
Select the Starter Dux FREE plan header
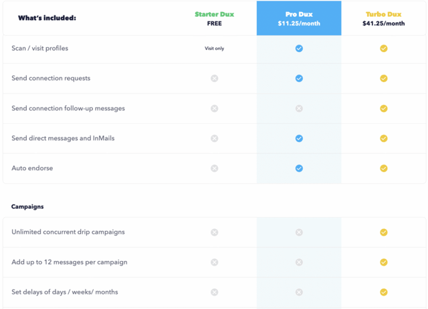pyautogui.click(x=214, y=19)
